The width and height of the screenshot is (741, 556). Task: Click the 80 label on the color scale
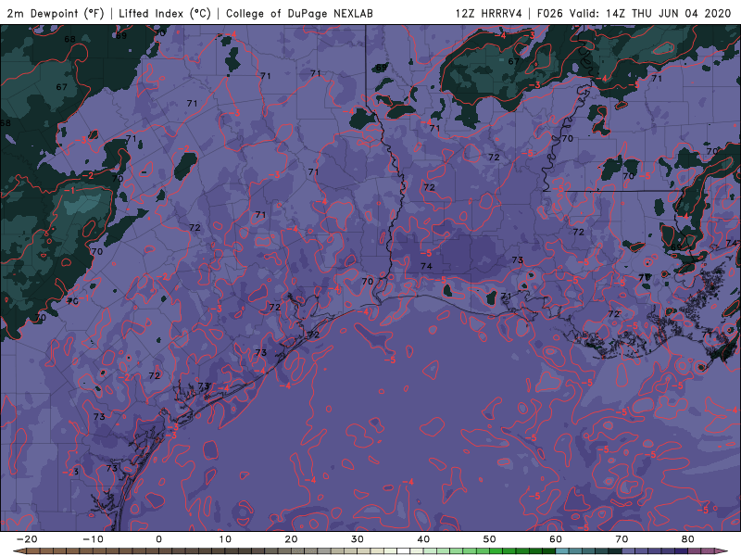pyautogui.click(x=688, y=539)
